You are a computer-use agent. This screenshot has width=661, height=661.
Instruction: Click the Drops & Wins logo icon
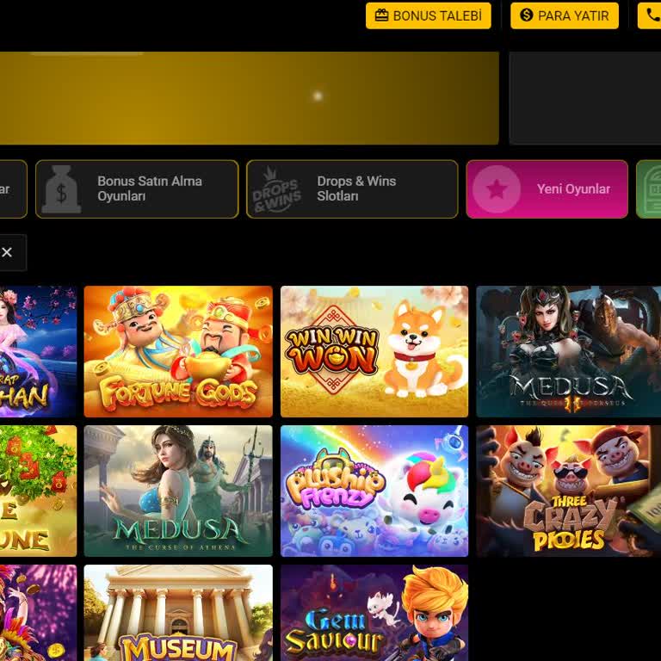coord(276,189)
